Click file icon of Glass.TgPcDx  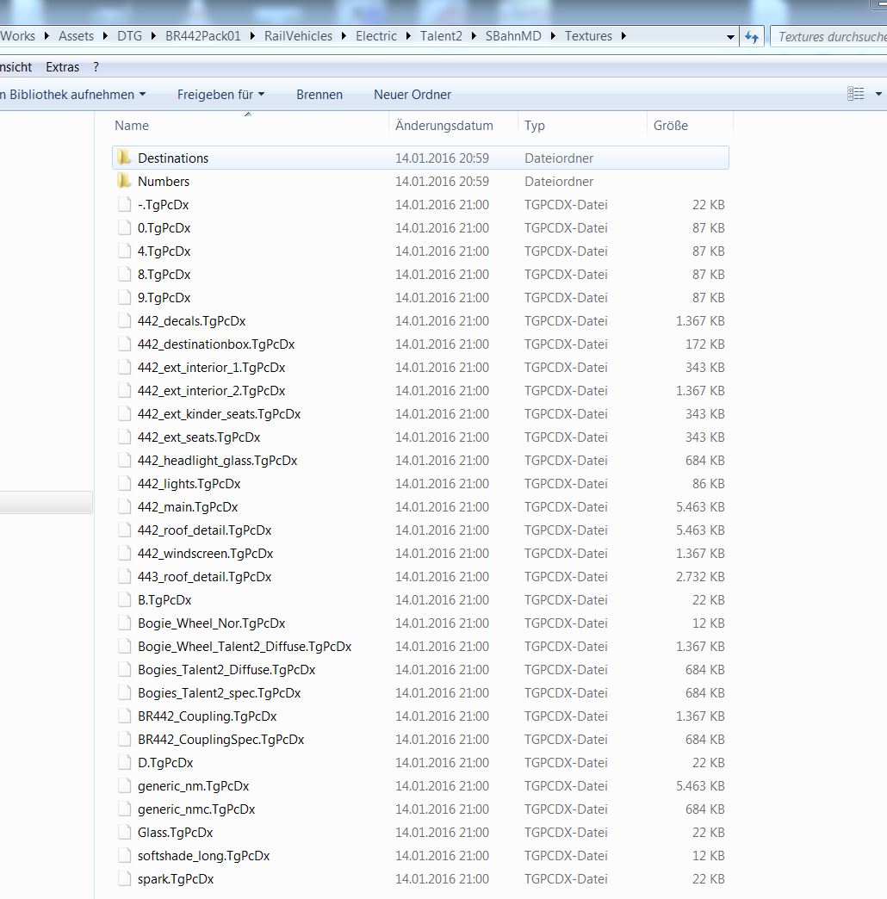click(x=124, y=832)
